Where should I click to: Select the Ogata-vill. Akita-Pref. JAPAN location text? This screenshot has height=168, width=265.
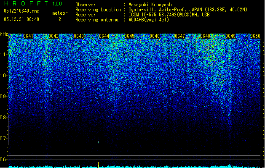(188, 10)
